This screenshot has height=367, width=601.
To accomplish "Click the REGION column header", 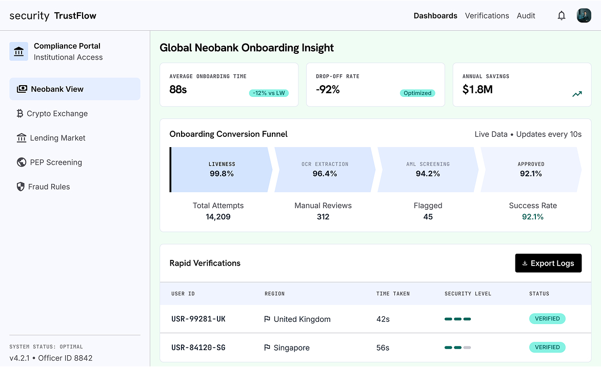I will 274,294.
